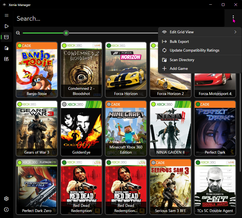Close the Xenia Manager window

point(236,5)
